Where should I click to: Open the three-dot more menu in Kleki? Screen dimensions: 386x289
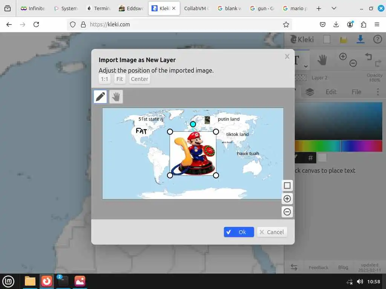(x=378, y=92)
